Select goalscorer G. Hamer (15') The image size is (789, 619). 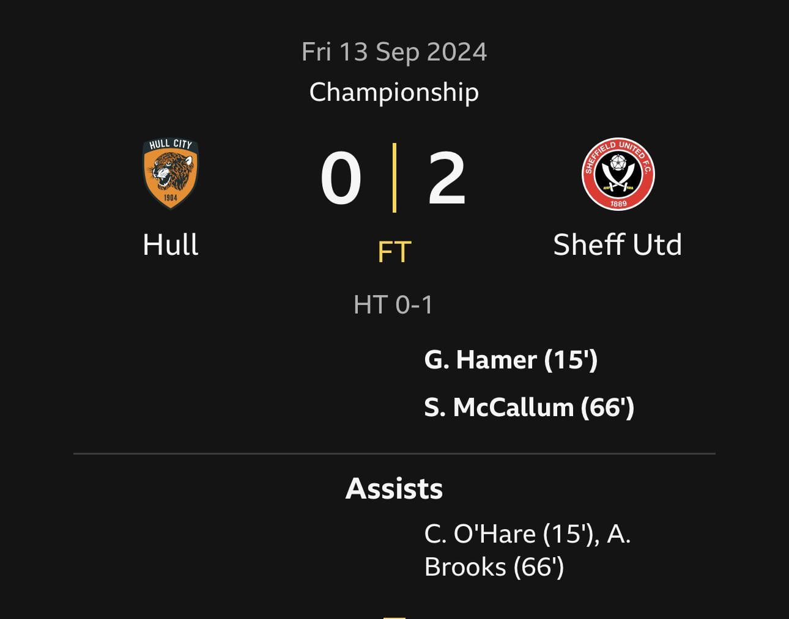[511, 359]
